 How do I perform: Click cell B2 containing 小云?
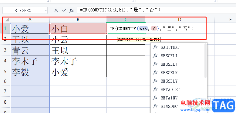tap(78, 39)
